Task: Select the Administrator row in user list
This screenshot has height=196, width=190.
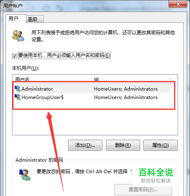Action: [92, 89]
